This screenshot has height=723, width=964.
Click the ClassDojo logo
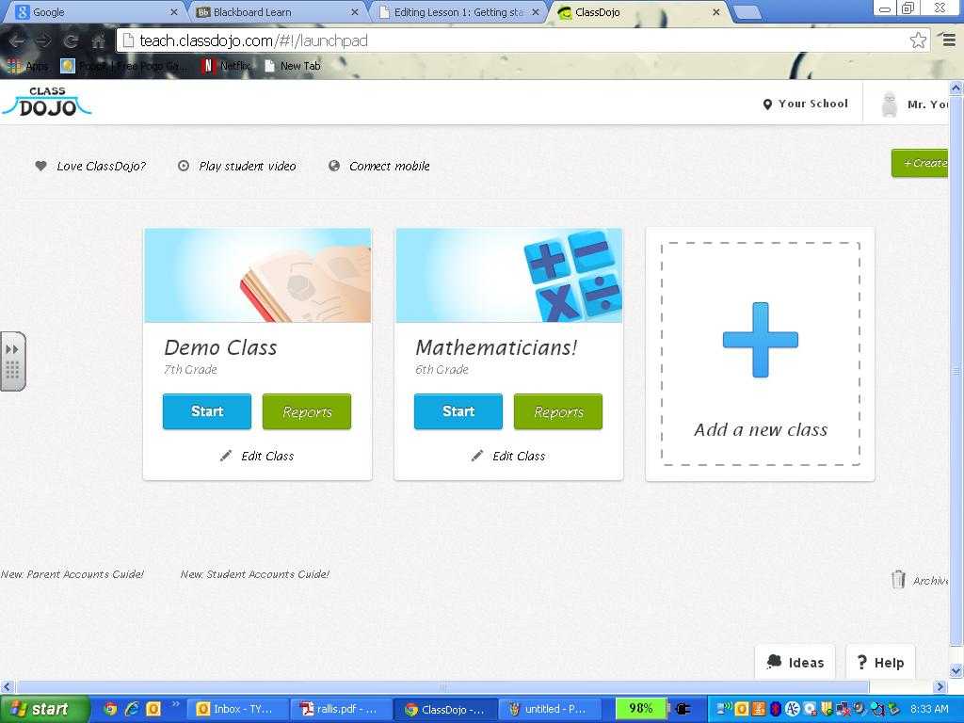[47, 102]
